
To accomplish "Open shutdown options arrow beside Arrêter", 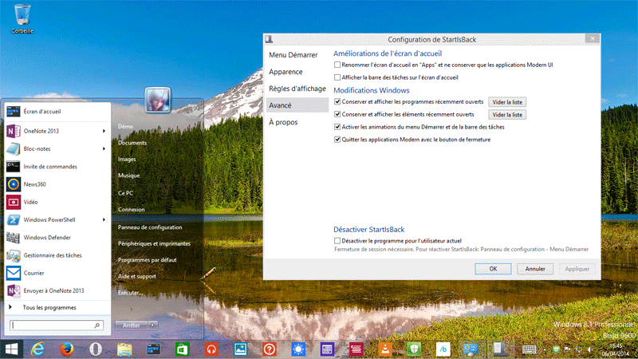I will tap(152, 325).
